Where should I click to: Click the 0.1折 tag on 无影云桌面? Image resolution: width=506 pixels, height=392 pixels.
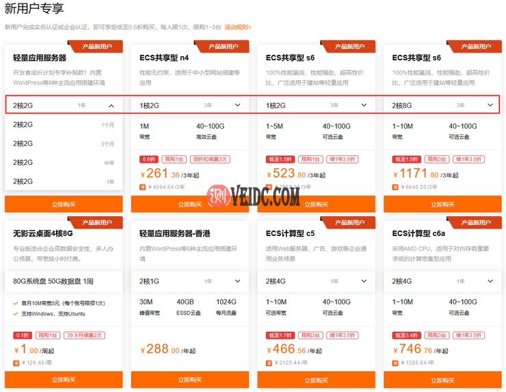tap(23, 335)
